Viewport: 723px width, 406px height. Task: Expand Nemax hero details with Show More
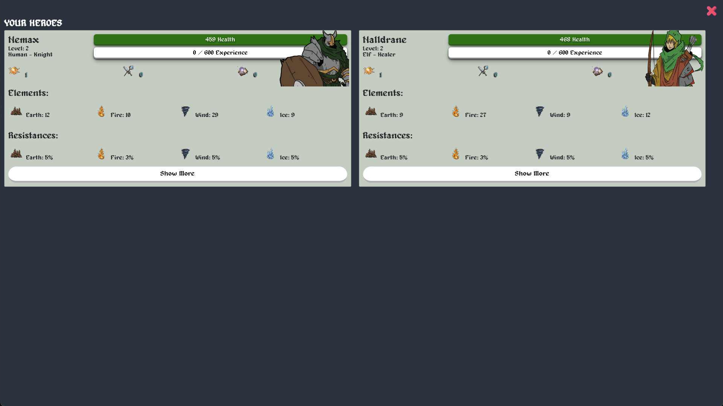pos(177,173)
